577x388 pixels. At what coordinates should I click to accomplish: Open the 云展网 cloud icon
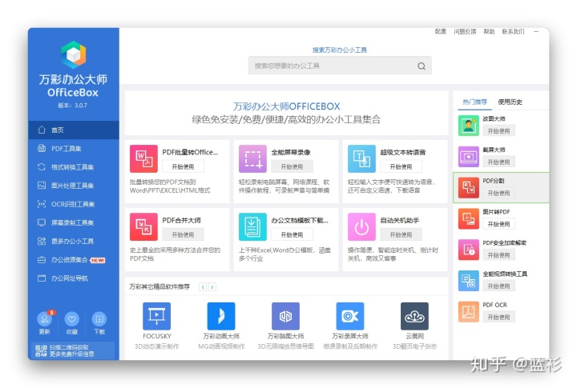[x=415, y=316]
